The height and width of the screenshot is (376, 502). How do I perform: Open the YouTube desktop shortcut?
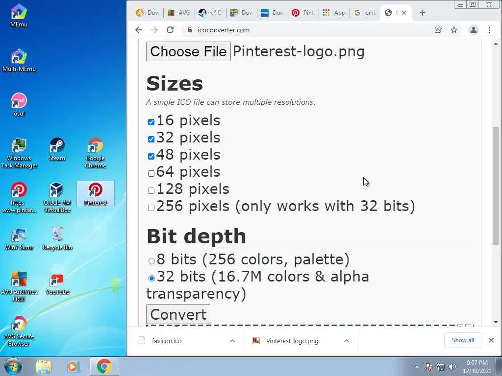[57, 283]
